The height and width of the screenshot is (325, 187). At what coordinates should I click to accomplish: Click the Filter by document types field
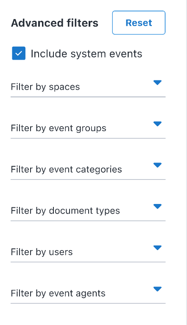point(88,210)
